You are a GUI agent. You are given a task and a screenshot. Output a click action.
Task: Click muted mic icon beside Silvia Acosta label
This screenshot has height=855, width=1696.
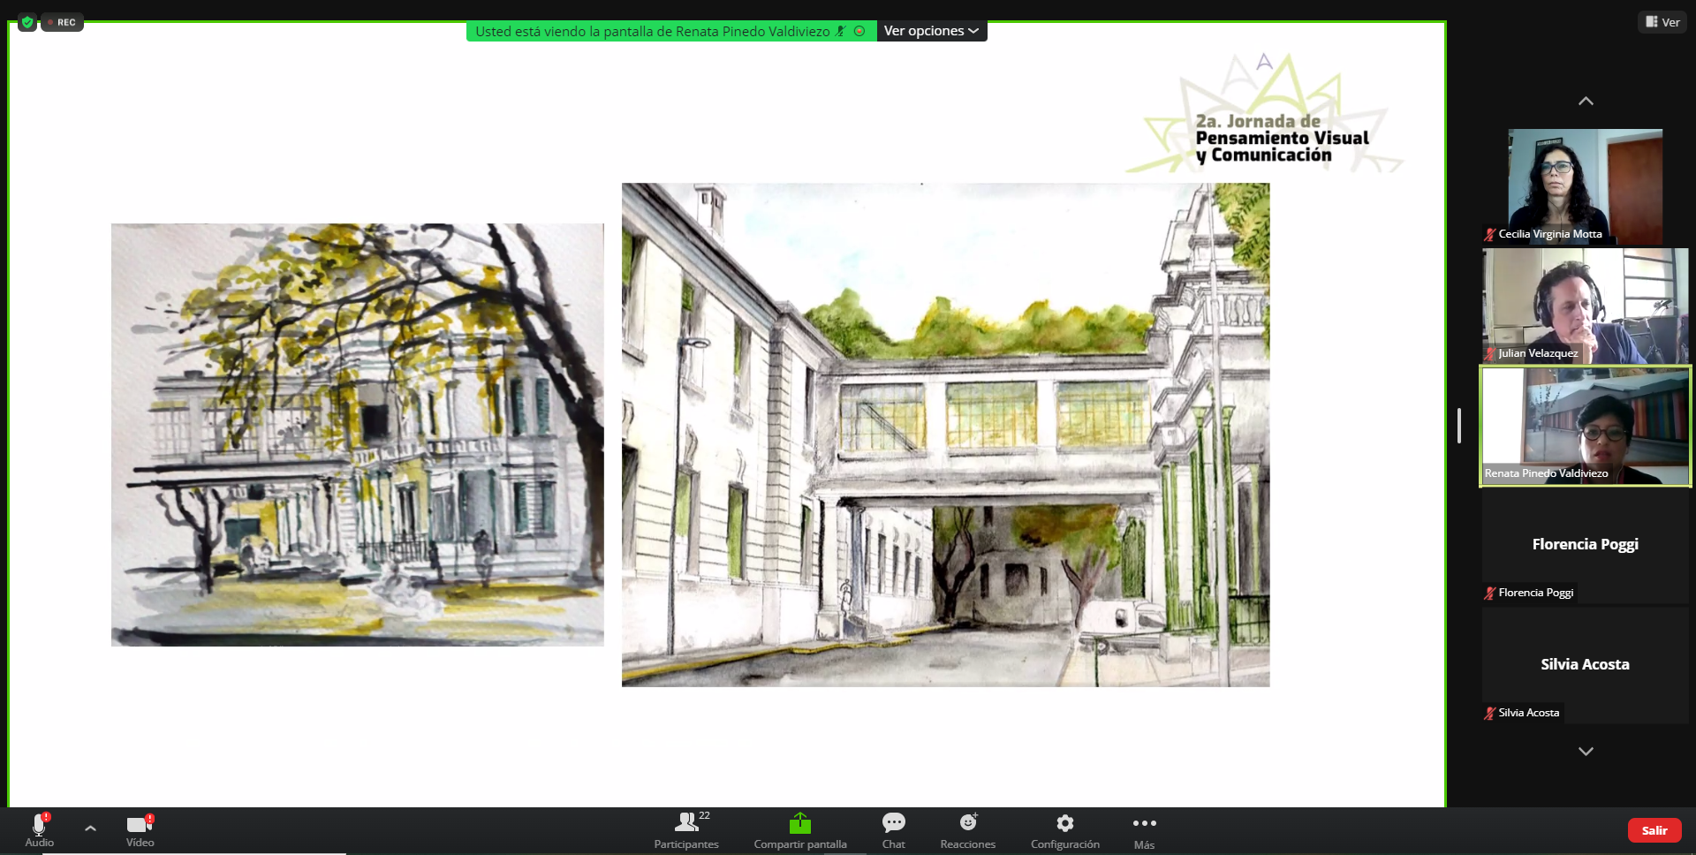click(x=1490, y=714)
